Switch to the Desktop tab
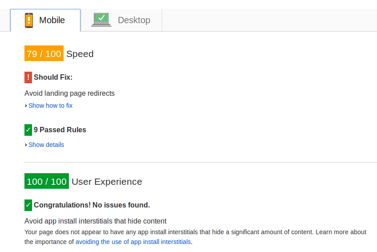377x252 pixels. click(x=121, y=20)
